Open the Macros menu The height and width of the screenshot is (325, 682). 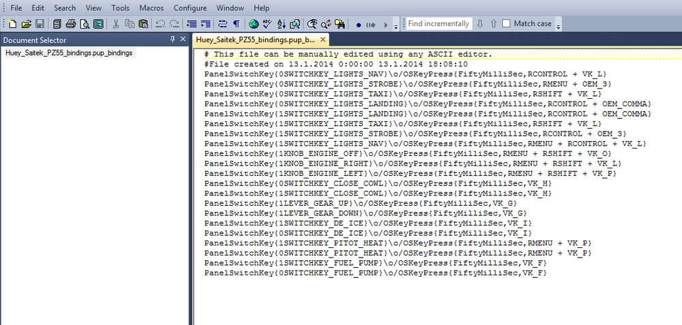coord(152,7)
